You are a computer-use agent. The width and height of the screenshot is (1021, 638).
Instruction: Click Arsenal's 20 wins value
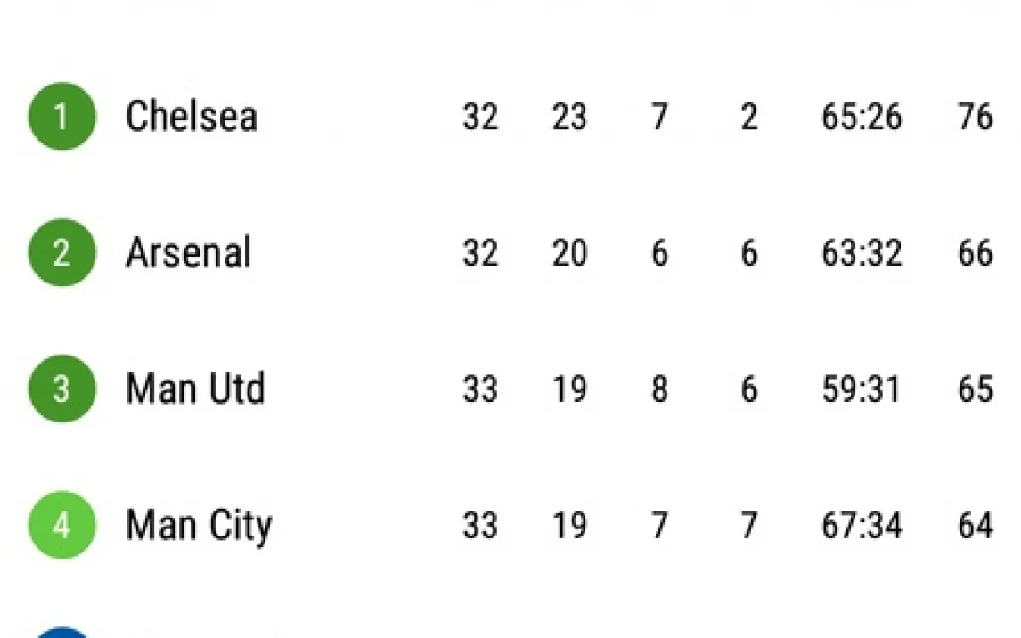click(569, 253)
